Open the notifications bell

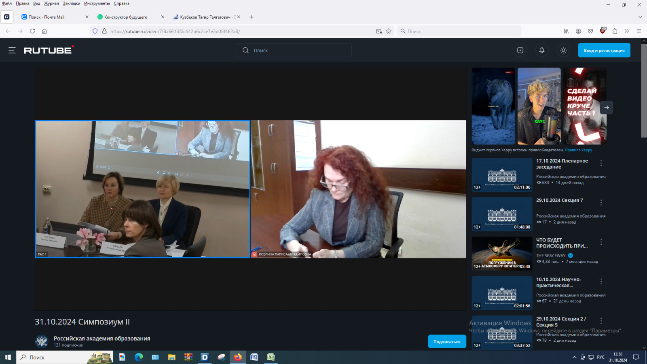click(x=541, y=50)
